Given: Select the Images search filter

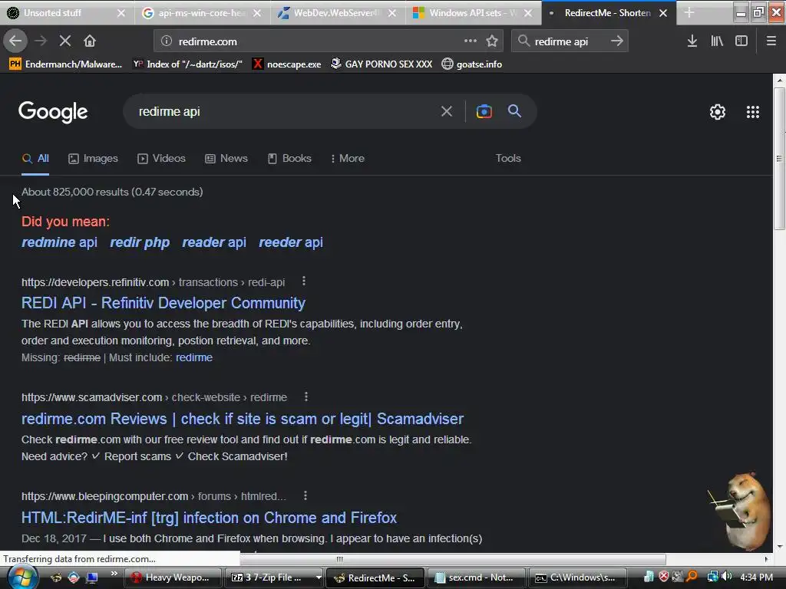Looking at the screenshot, I should click(93, 158).
